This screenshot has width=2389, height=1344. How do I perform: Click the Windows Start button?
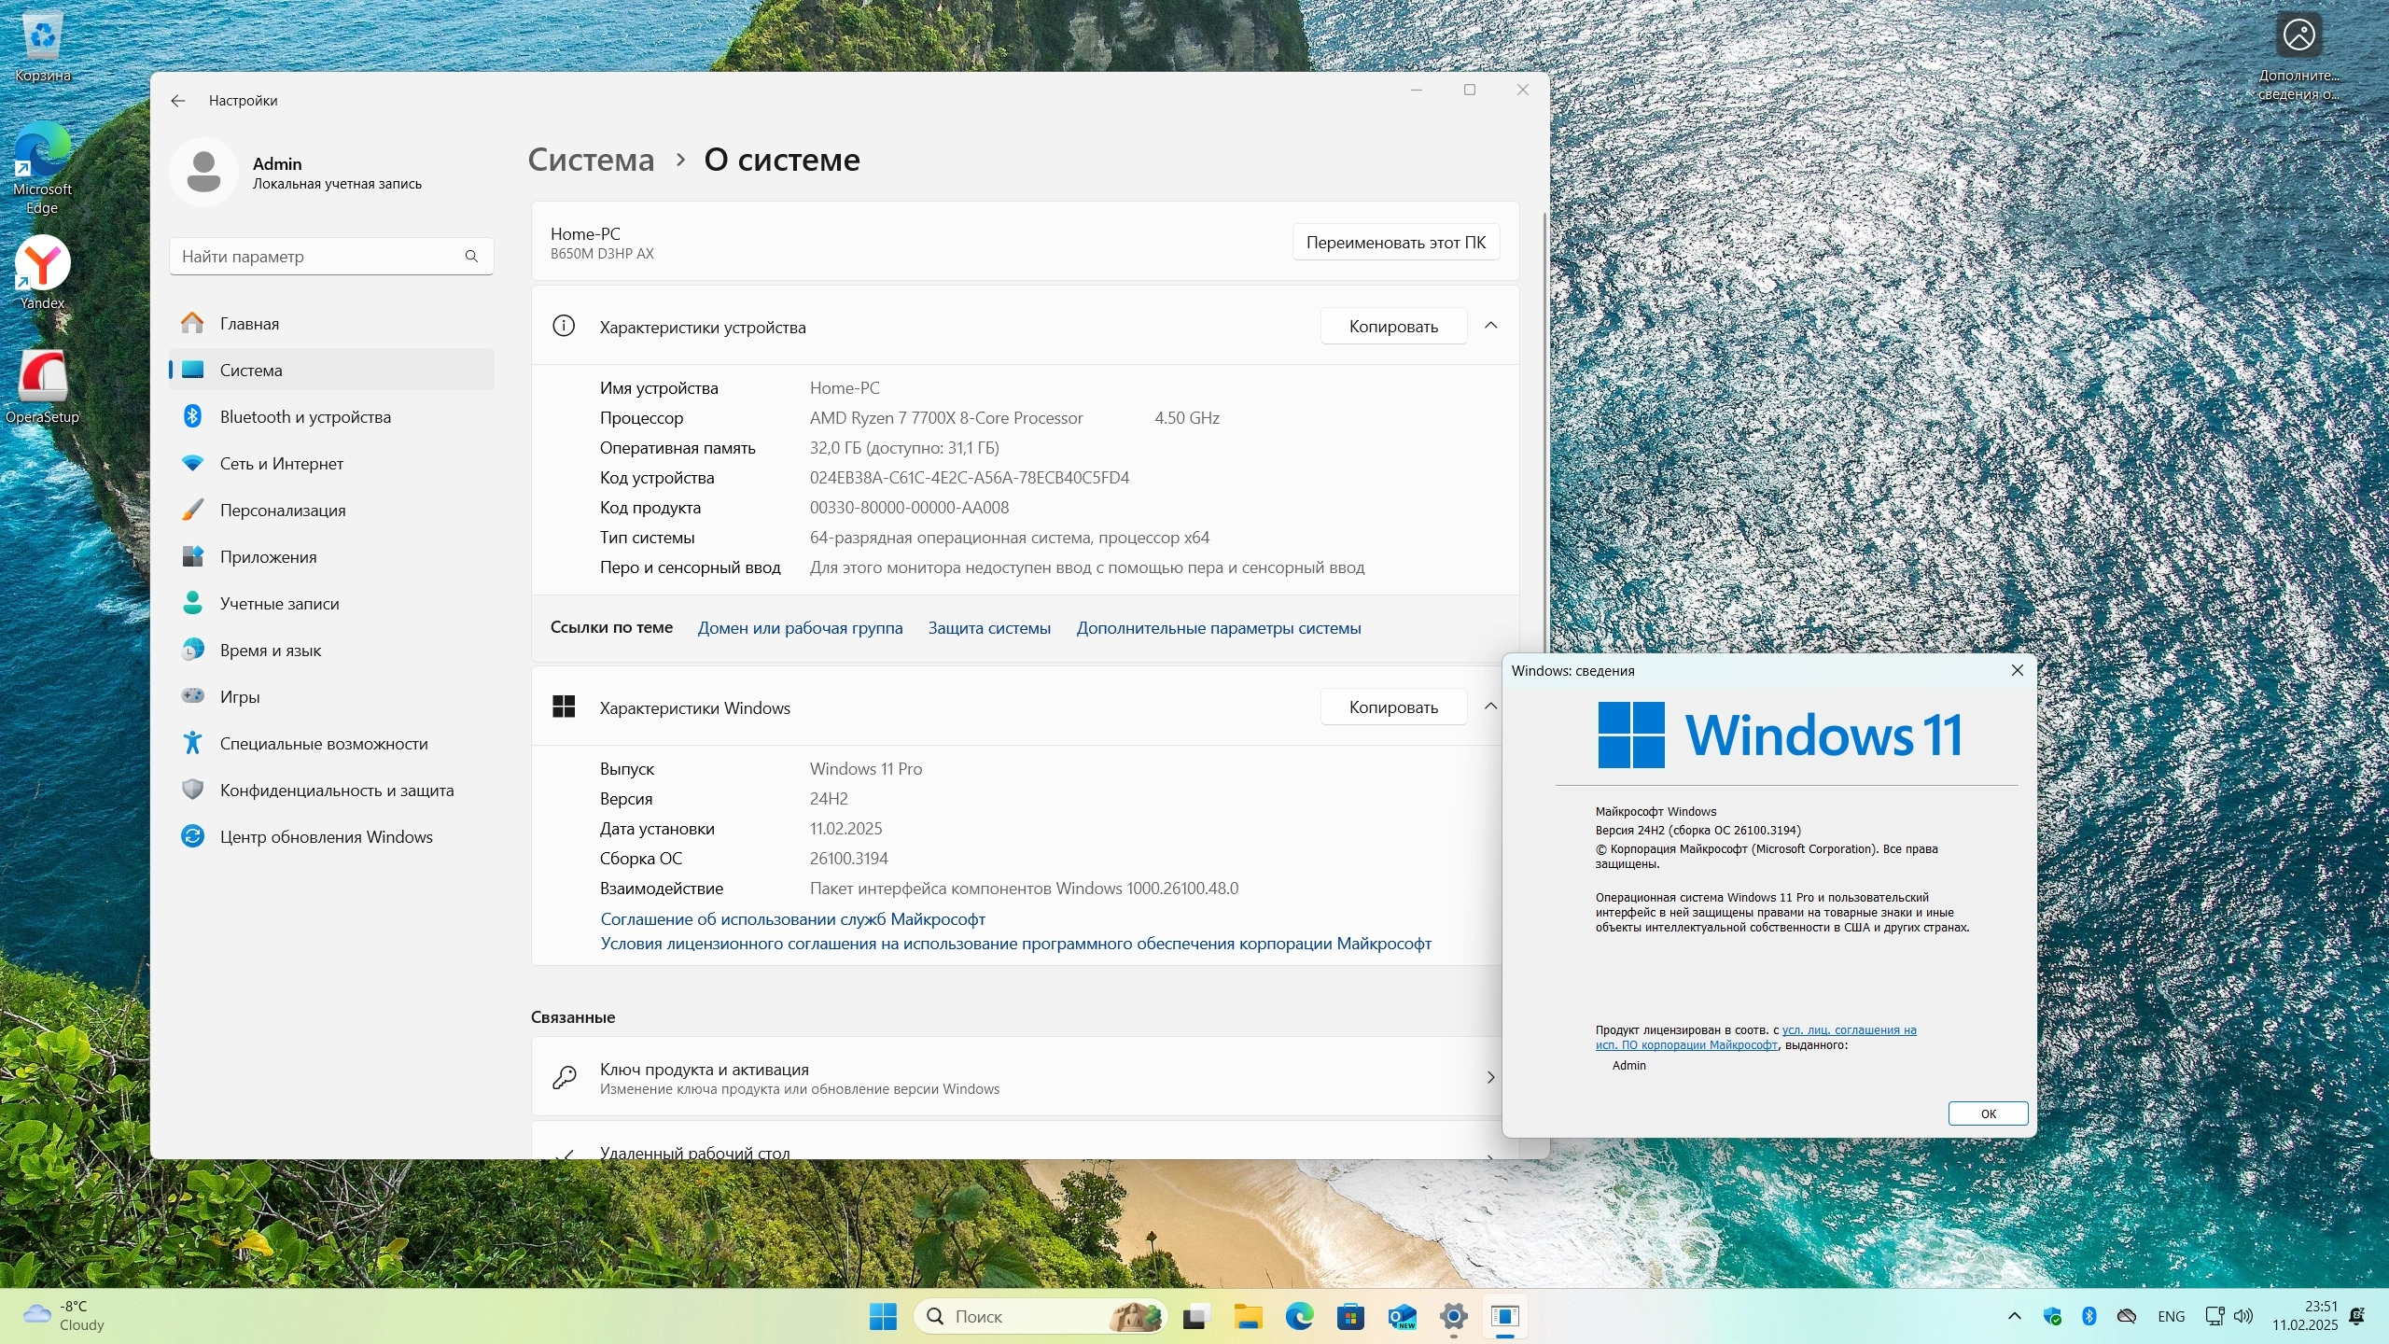883,1317
